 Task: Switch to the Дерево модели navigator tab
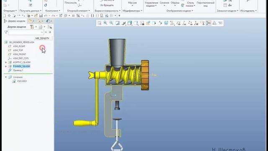click(15, 21)
